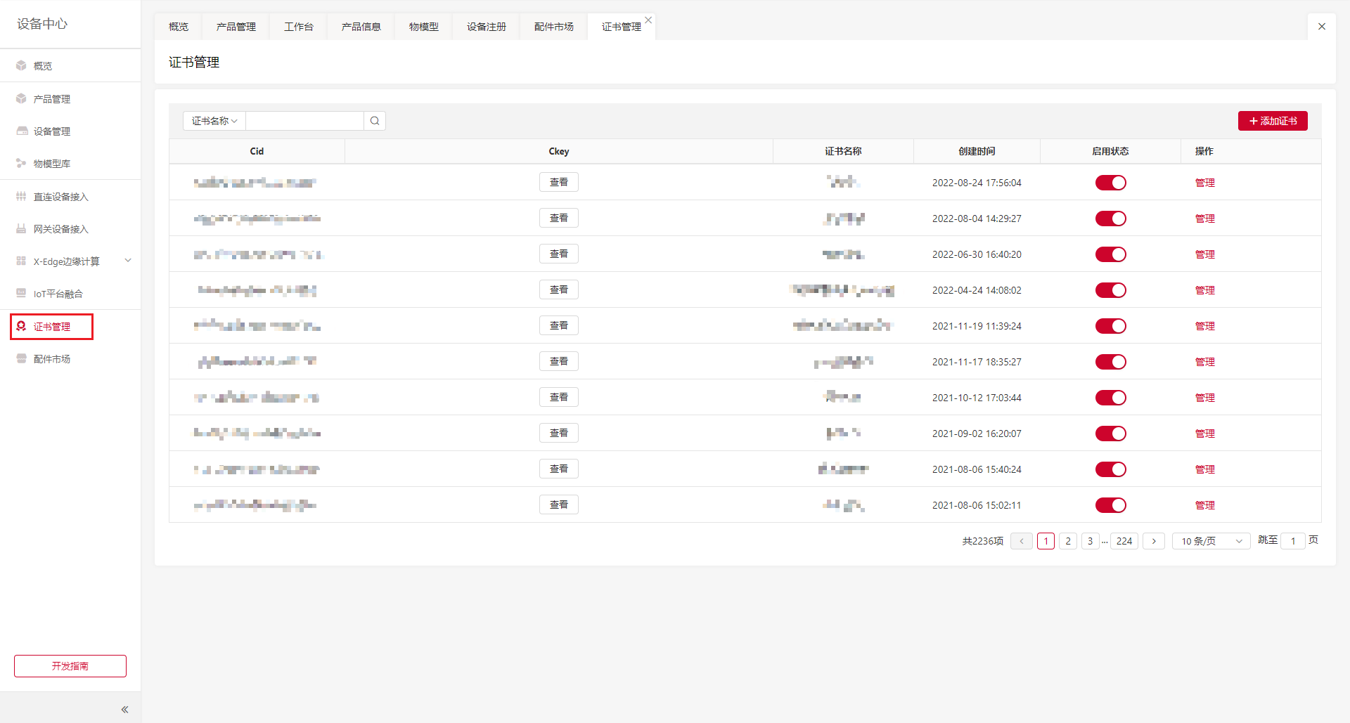Open the 证书名称 search-type dropdown
The image size is (1350, 723).
[214, 121]
